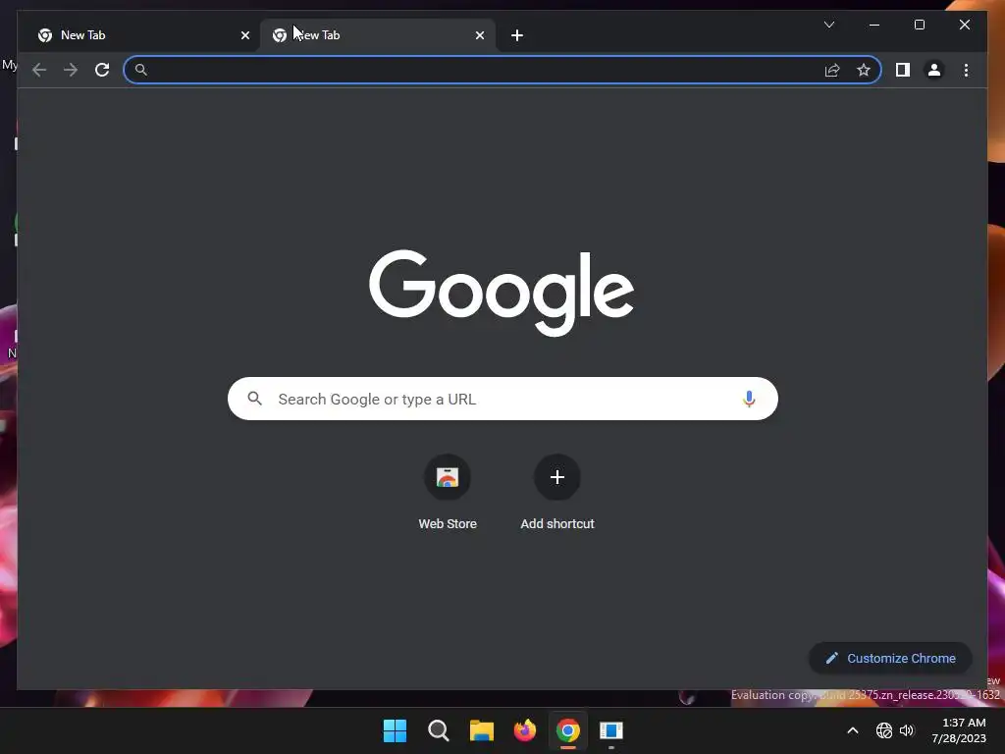This screenshot has width=1005, height=754.
Task: Go back with the back arrow
Action: pyautogui.click(x=39, y=70)
